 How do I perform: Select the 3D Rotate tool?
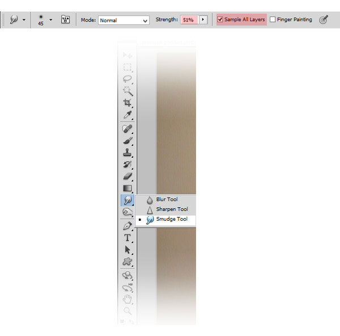[127, 276]
